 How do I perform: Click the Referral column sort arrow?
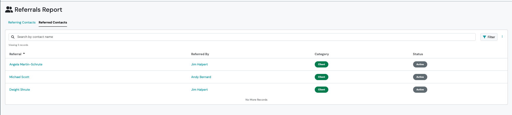click(x=24, y=53)
